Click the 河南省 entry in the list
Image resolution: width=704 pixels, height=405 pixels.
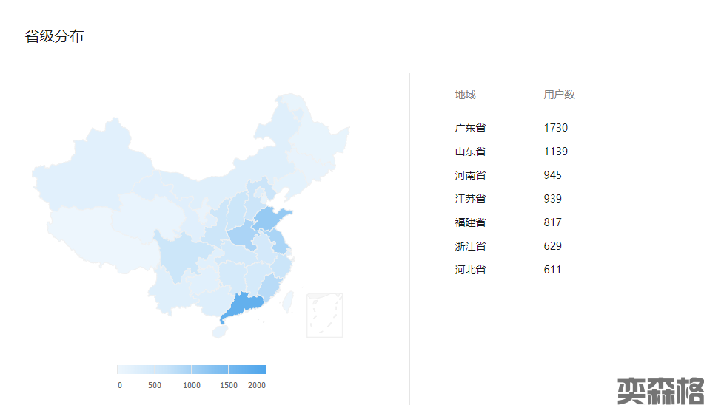471,175
